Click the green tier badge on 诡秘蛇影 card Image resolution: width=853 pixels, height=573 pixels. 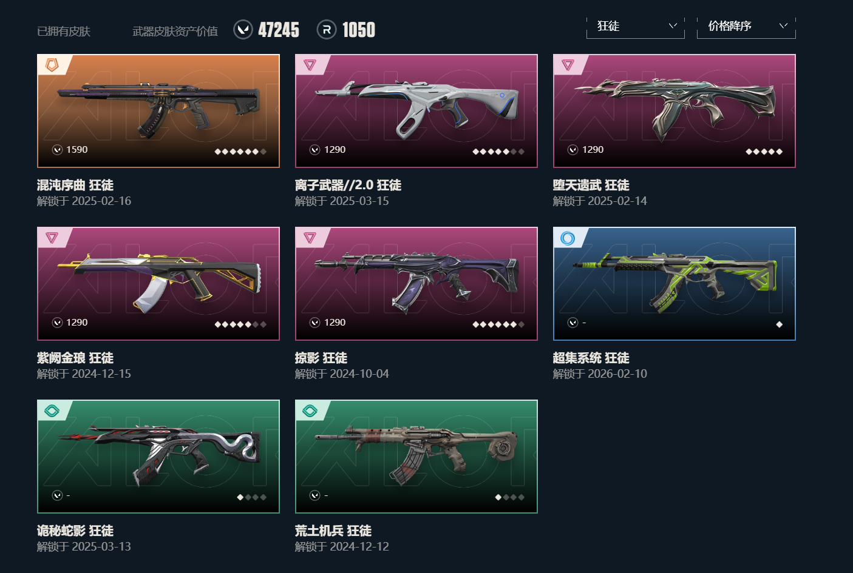[x=52, y=410]
